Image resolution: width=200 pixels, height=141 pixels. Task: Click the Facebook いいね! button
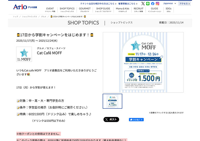click(136, 120)
